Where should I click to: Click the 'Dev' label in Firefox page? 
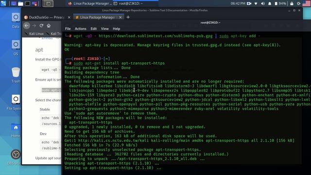coord(43,134)
